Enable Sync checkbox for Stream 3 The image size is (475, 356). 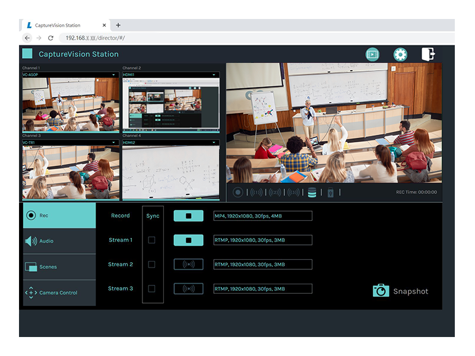tap(151, 289)
